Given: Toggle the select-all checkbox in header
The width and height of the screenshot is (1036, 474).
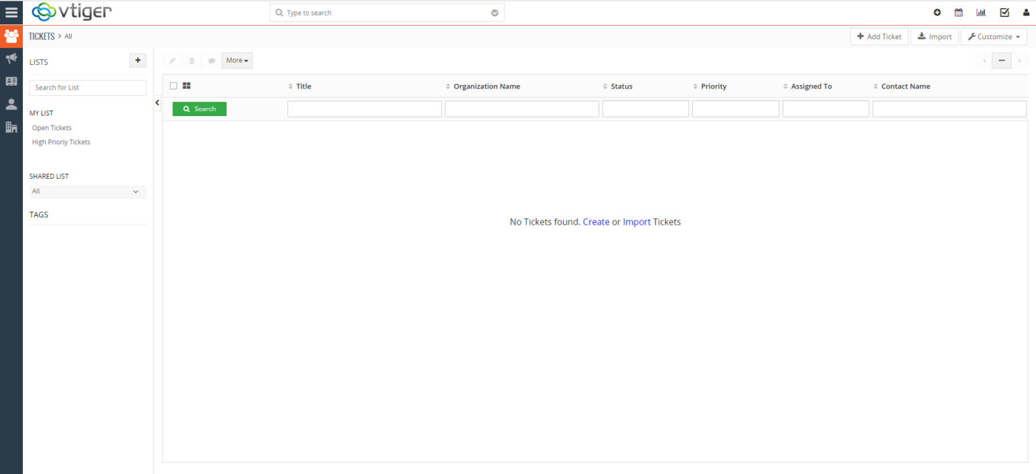Looking at the screenshot, I should 173,86.
